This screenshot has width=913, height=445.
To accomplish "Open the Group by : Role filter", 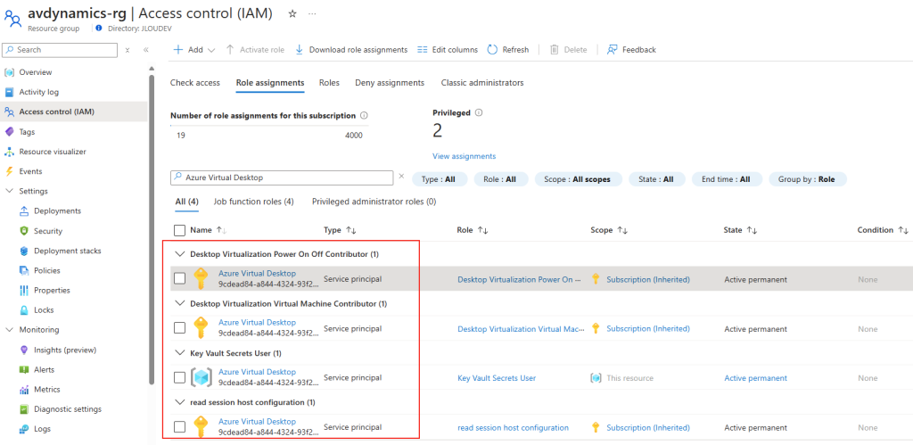I will tap(808, 179).
